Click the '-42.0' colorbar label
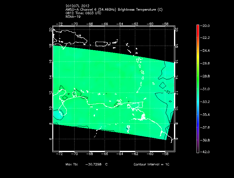This screenshot has width=234, height=178. click(x=205, y=152)
